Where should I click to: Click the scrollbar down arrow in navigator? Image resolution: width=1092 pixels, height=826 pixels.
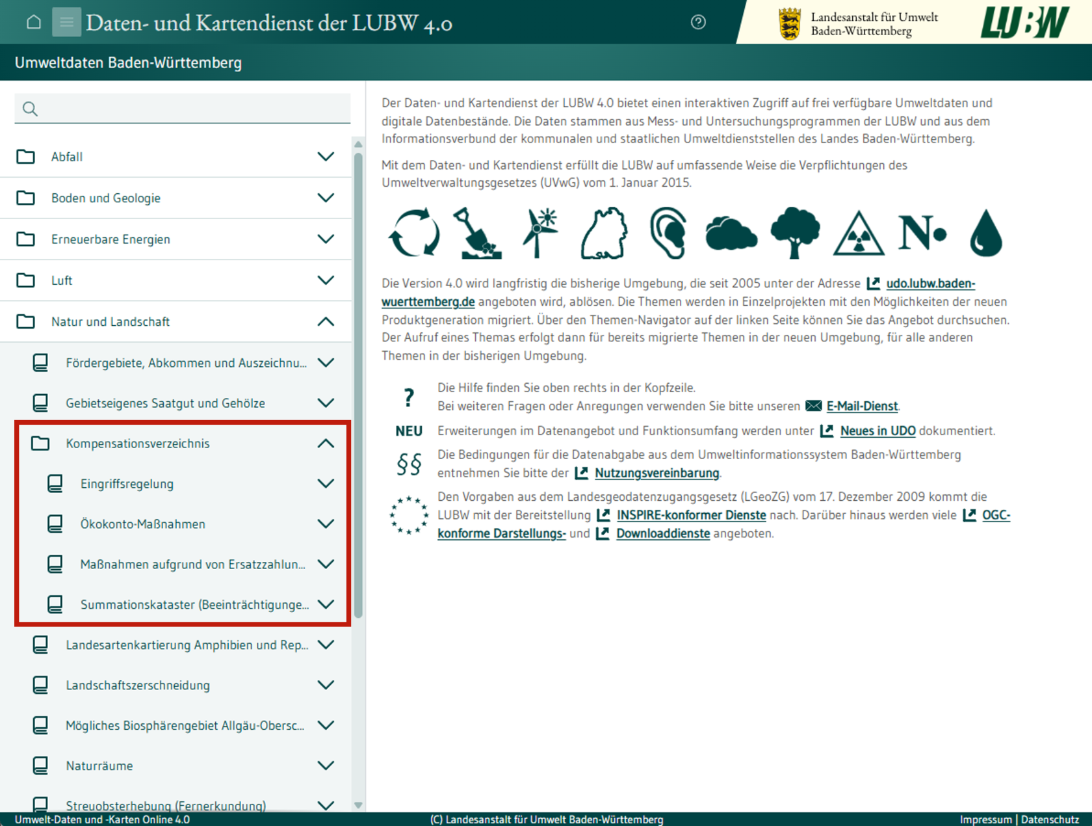358,805
